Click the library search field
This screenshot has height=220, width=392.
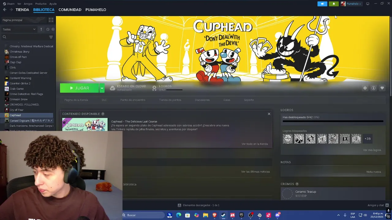coord(24,37)
